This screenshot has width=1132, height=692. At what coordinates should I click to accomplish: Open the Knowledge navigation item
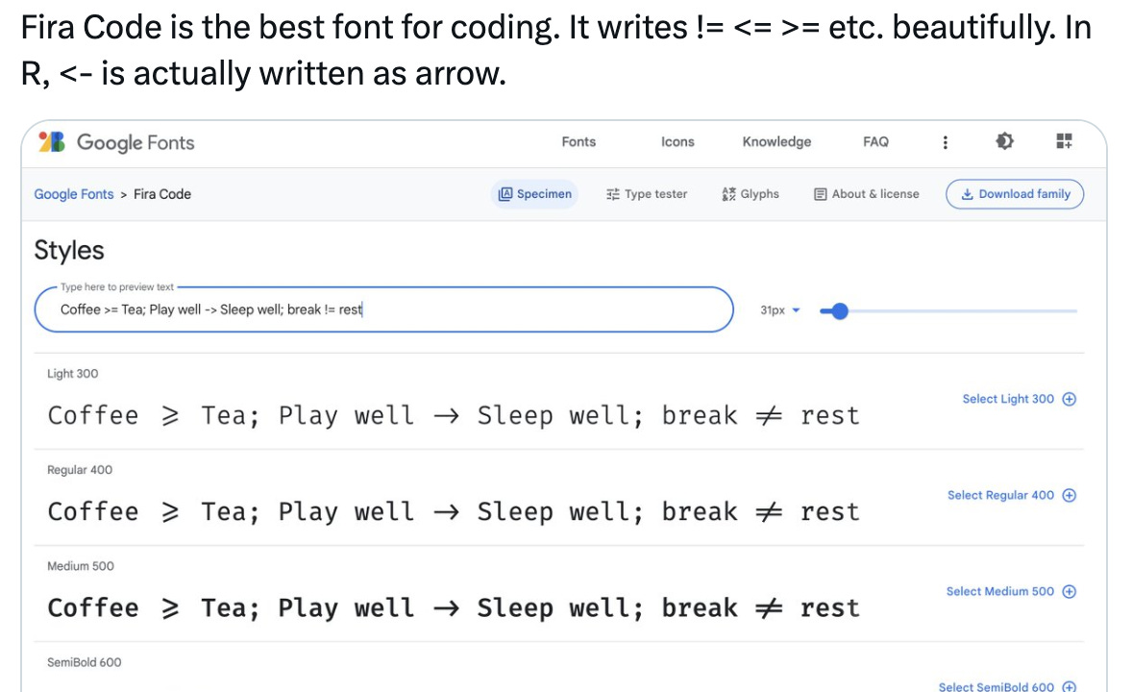(776, 141)
